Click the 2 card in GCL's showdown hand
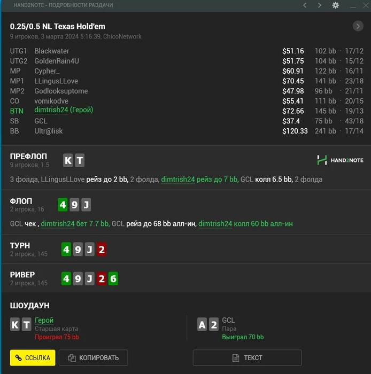The image size is (371, 374). (x=214, y=324)
